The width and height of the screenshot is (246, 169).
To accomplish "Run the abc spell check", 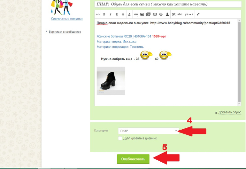I will pyautogui.click(x=180, y=14).
